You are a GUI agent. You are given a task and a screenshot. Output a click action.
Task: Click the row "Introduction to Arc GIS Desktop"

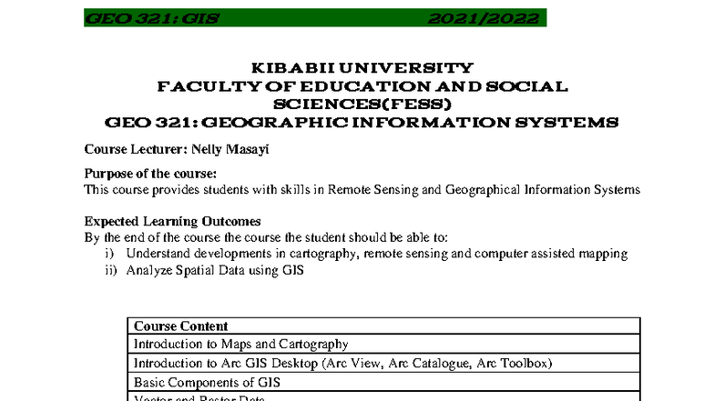(384, 363)
